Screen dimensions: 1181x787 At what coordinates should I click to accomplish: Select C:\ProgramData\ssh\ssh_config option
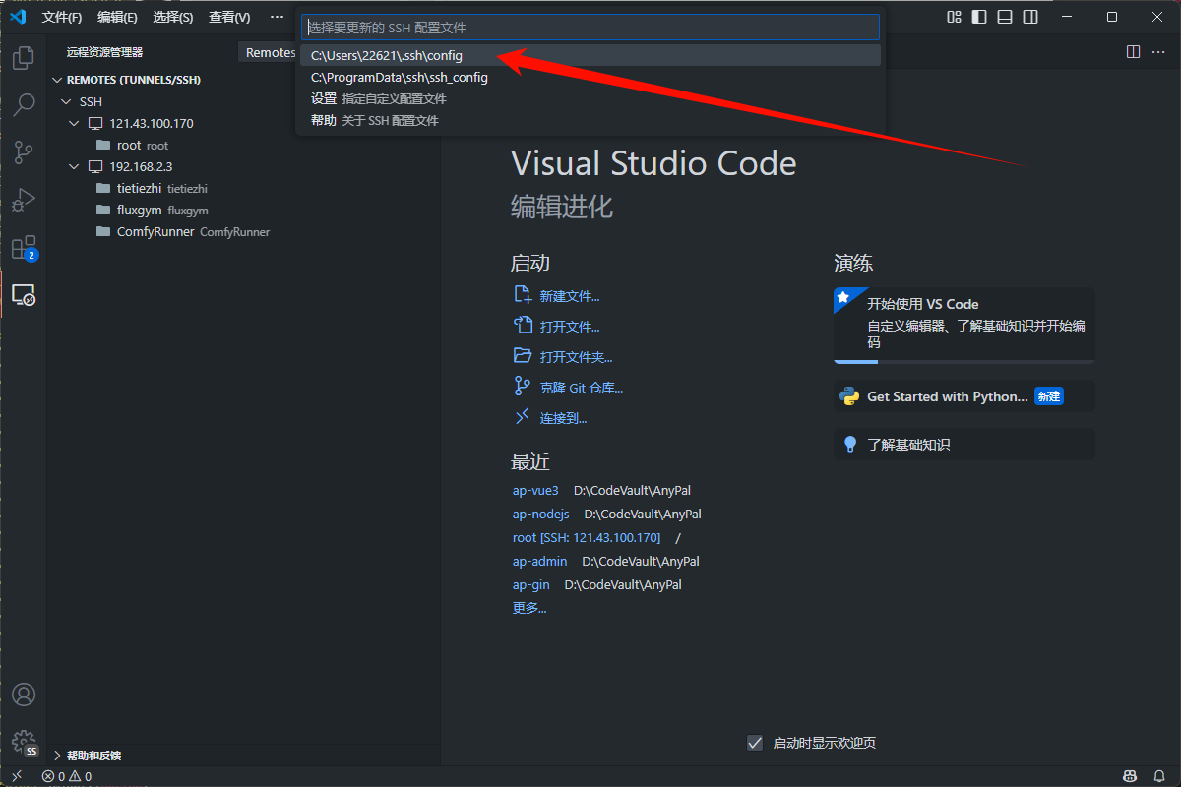tap(400, 78)
